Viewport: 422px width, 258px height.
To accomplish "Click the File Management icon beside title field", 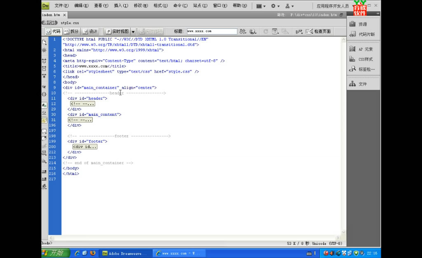I will pos(243,31).
